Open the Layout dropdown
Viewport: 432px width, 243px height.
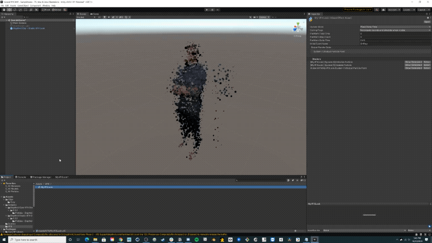tap(423, 10)
